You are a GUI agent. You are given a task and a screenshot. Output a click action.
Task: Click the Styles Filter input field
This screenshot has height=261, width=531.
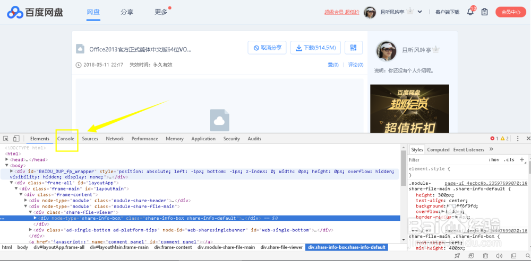(447, 160)
